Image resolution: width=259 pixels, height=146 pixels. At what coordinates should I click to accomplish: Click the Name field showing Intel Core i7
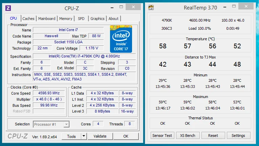pyautogui.click(x=68, y=30)
